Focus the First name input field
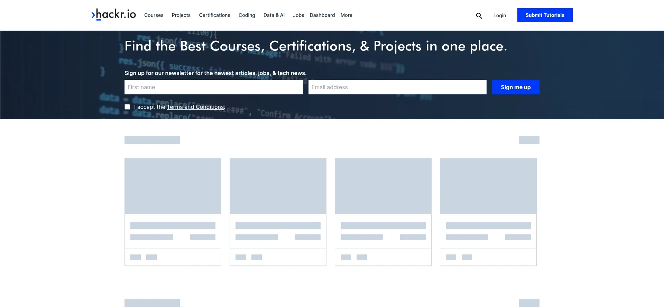 [x=213, y=87]
